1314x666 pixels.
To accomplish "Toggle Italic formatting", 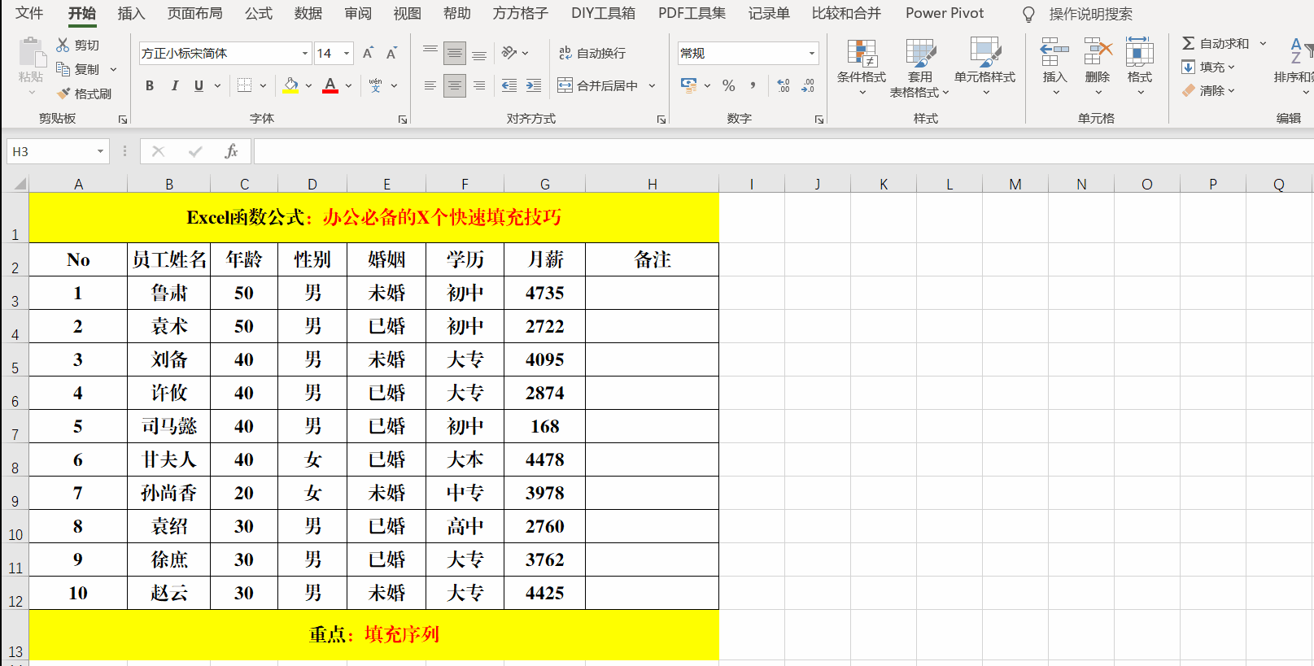I will pyautogui.click(x=174, y=85).
